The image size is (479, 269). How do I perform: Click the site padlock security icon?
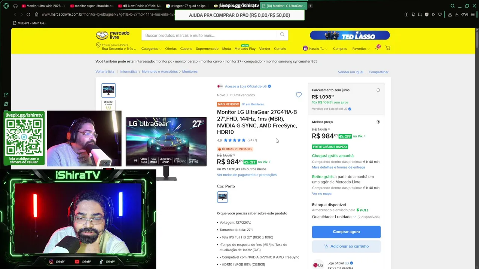[x=36, y=15]
